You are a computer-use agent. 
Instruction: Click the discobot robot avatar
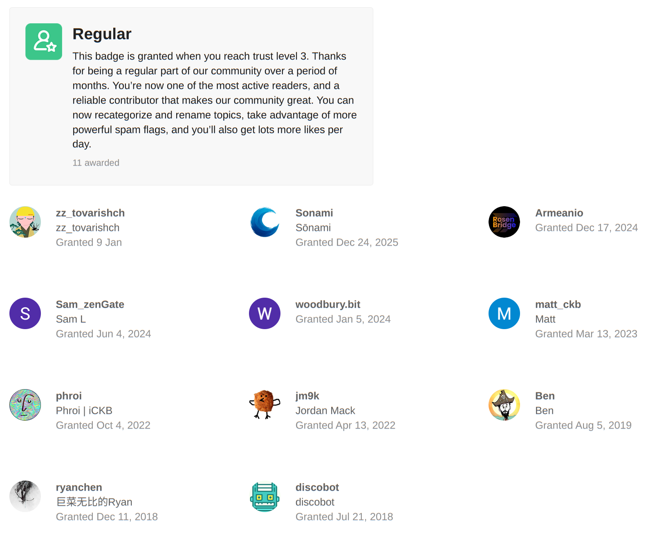[265, 496]
